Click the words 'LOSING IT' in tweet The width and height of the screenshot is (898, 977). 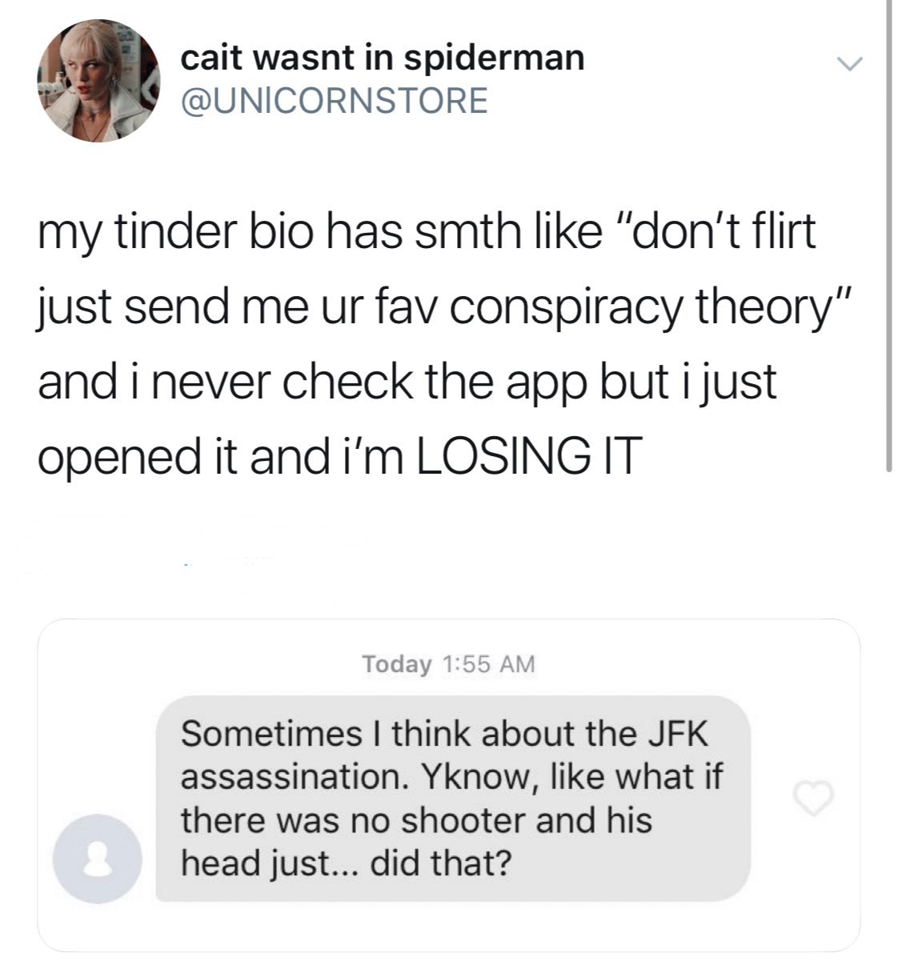(x=529, y=456)
